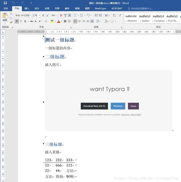Center align text
Image resolution: width=181 pixels, height=182 pixels.
click(80, 21)
